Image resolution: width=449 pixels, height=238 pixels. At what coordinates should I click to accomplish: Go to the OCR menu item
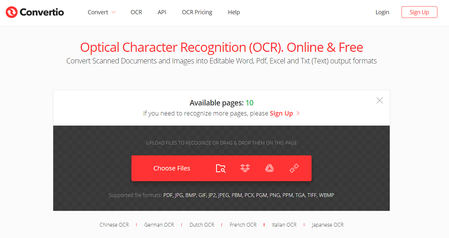tap(136, 12)
